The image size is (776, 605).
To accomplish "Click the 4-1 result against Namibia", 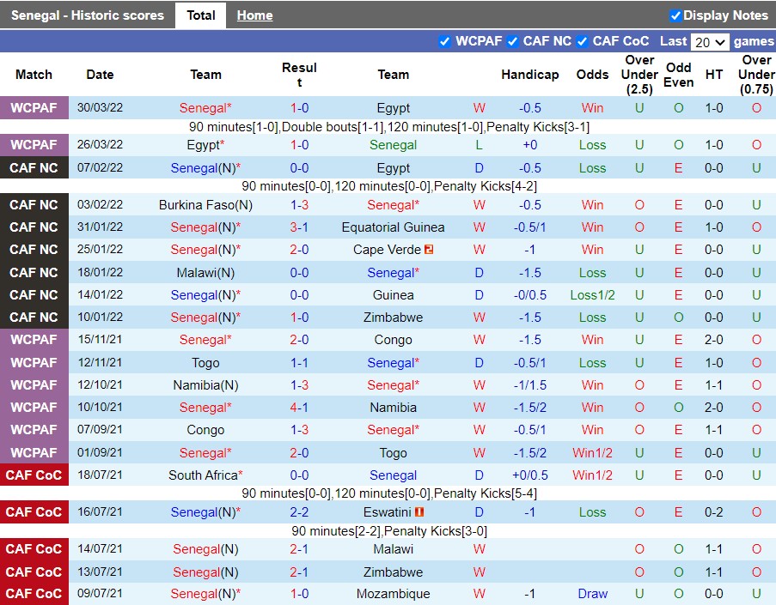I will 299,408.
